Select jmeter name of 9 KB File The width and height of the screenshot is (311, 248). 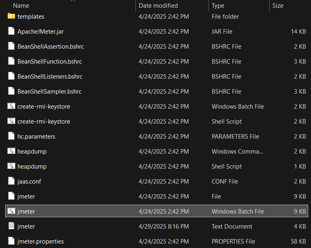tap(26, 197)
